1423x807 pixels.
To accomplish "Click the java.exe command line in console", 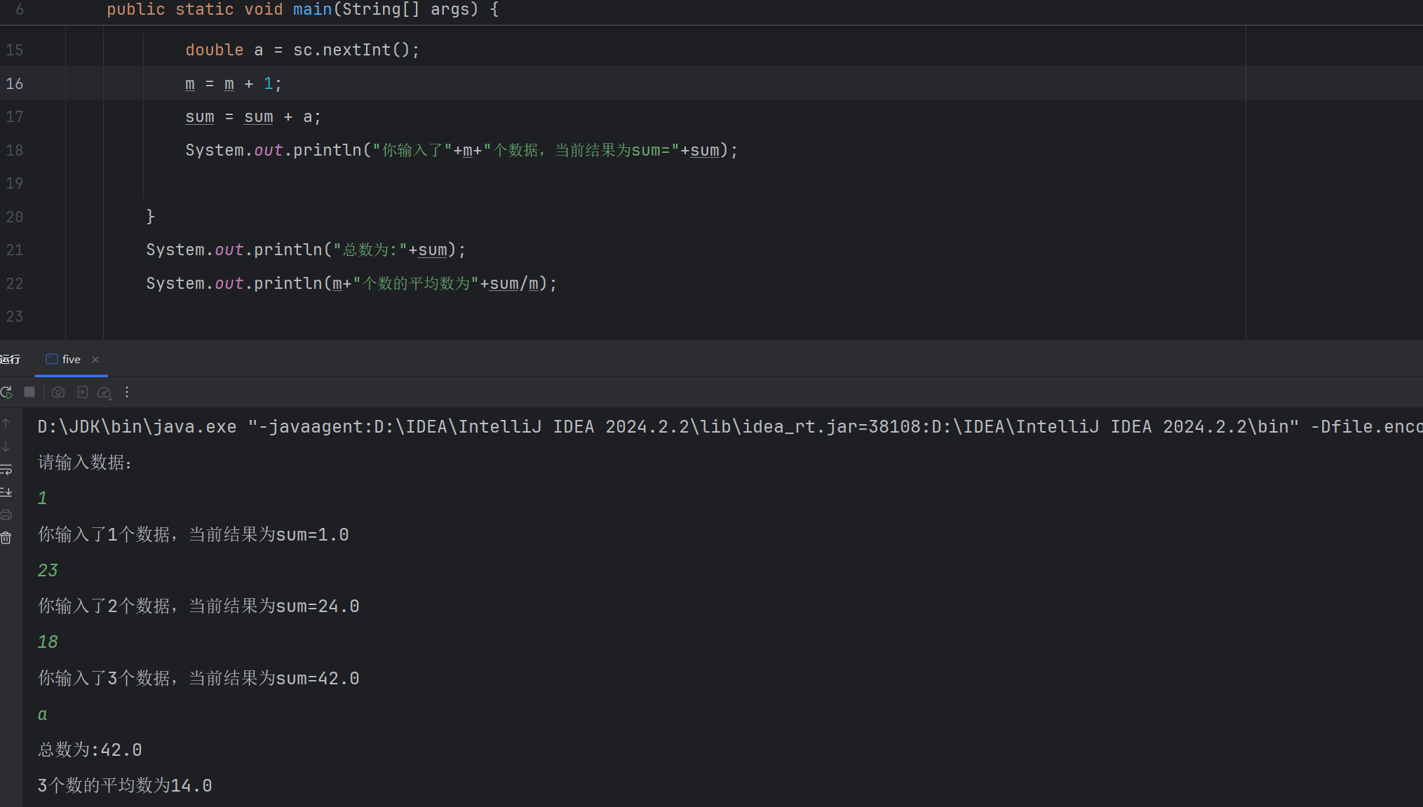I will (729, 426).
